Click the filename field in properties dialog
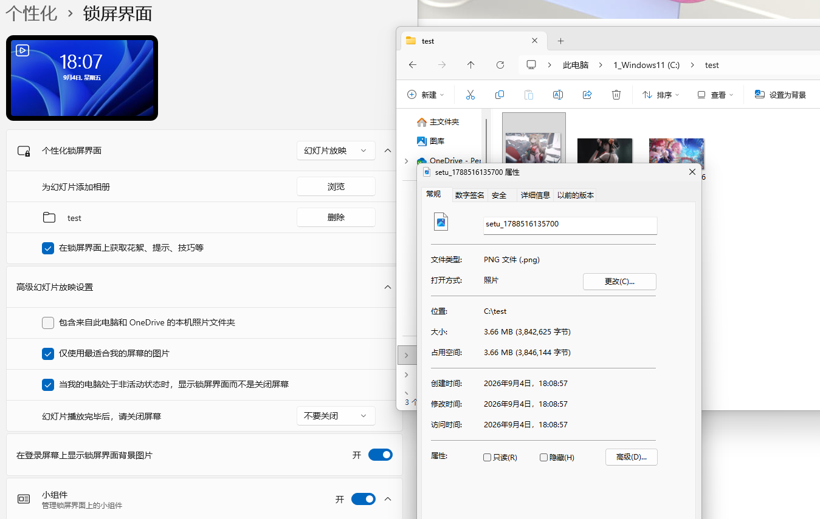 coord(570,225)
